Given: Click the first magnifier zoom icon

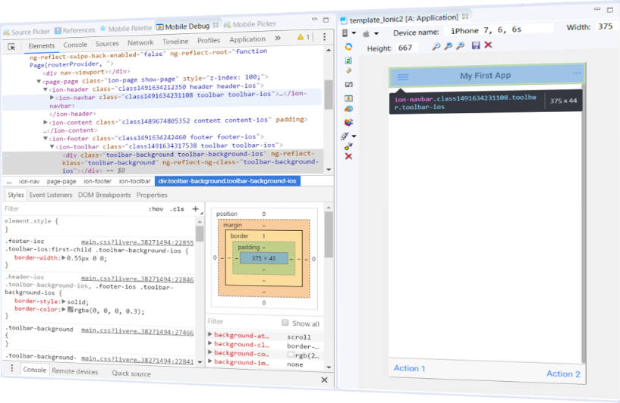Looking at the screenshot, I should click(x=436, y=46).
